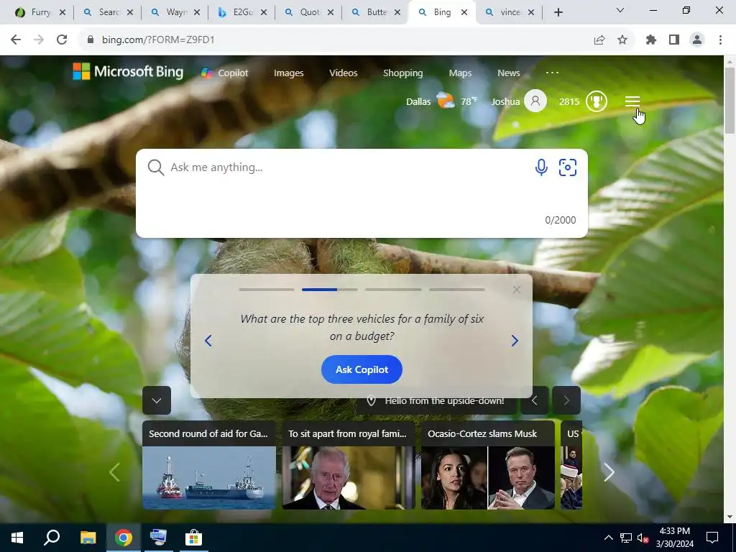736x552 pixels.
Task: Select the fourth suggestion progress bar
Action: (x=456, y=290)
